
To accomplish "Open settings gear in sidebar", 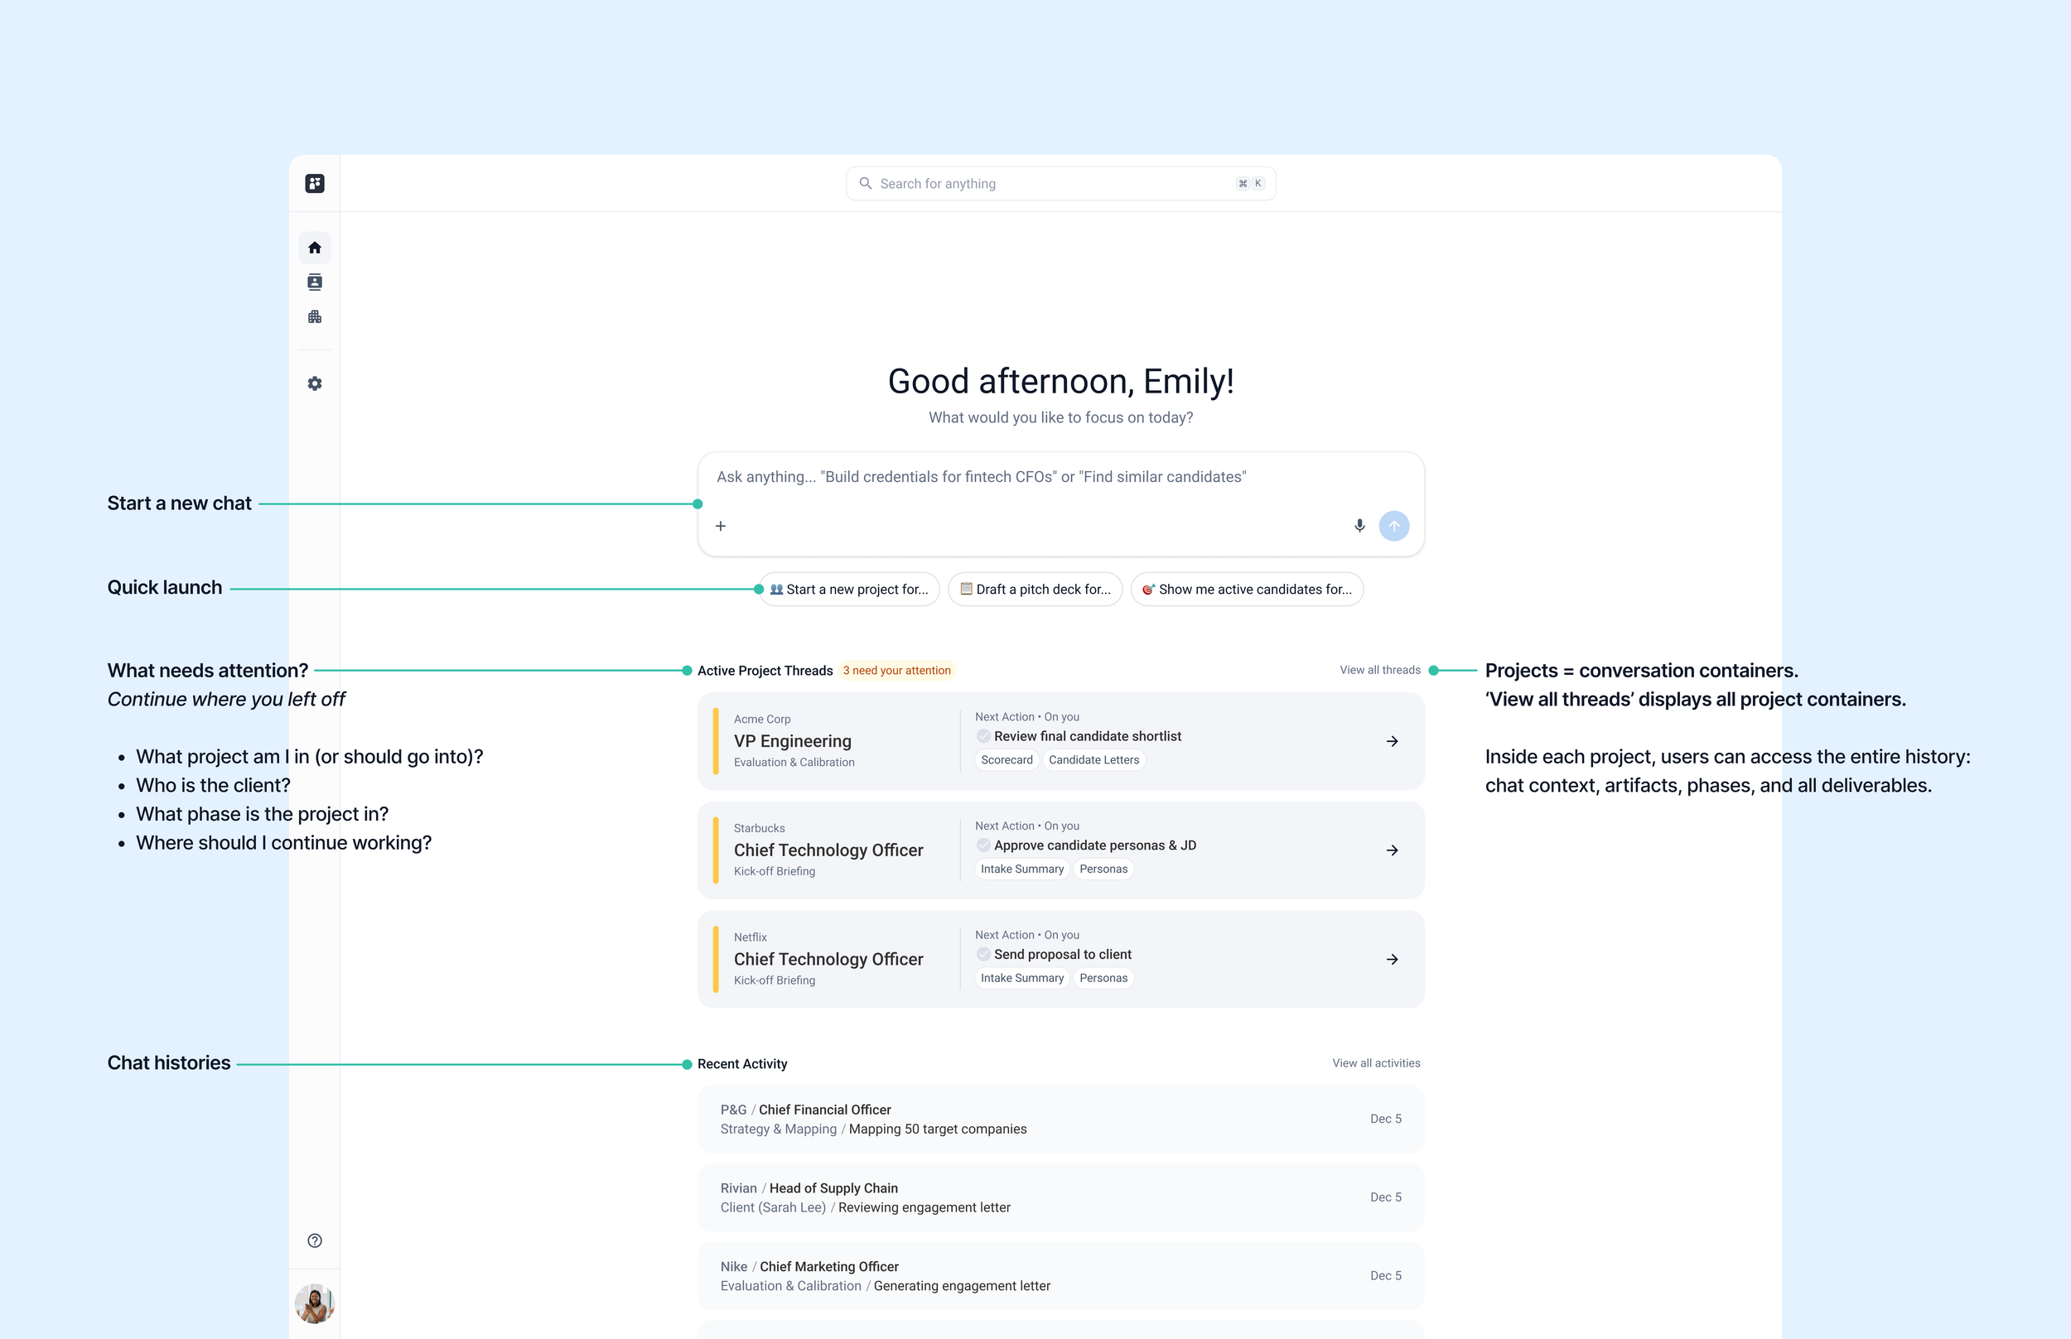I will click(315, 383).
